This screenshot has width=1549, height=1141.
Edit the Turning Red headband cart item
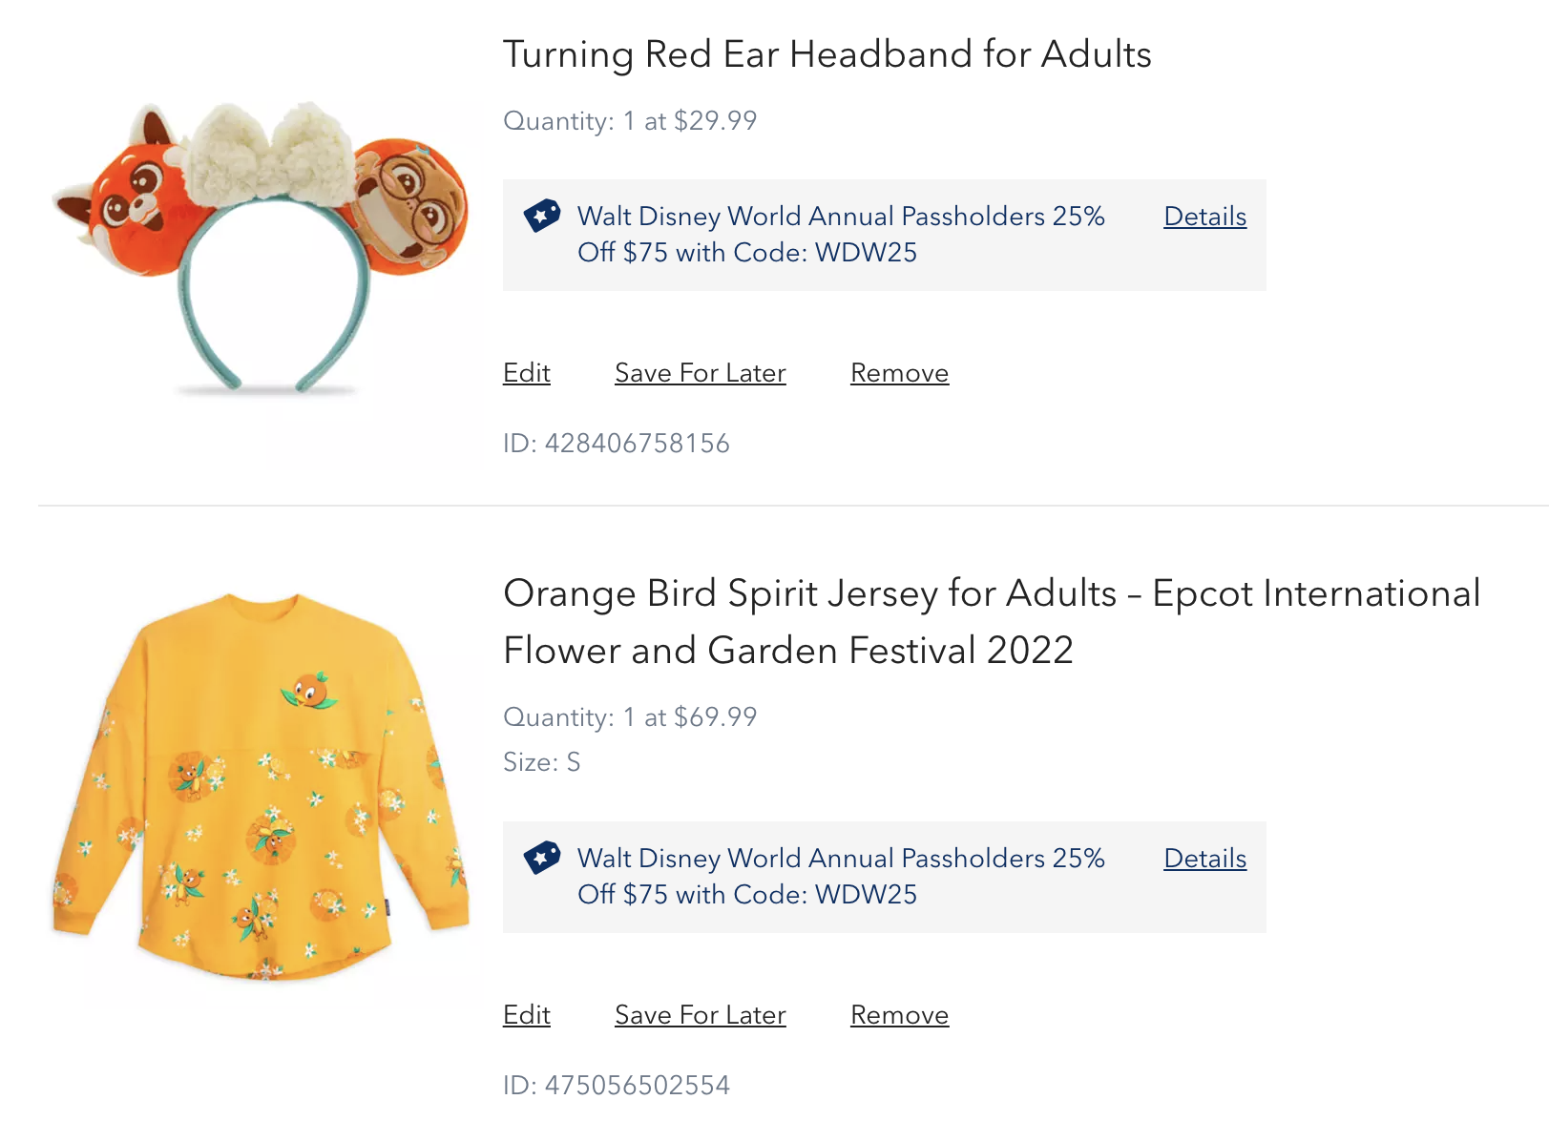(x=527, y=373)
